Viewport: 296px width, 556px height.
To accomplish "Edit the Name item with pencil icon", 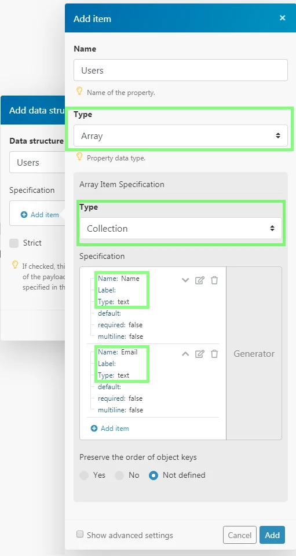I will 200,280.
